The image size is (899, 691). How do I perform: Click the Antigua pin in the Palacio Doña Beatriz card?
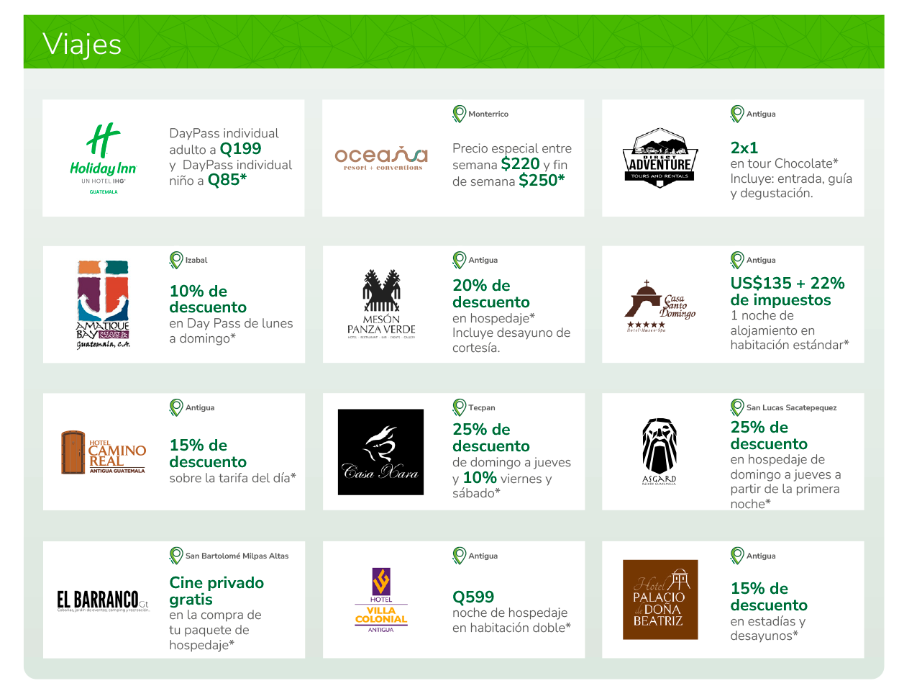(x=737, y=556)
